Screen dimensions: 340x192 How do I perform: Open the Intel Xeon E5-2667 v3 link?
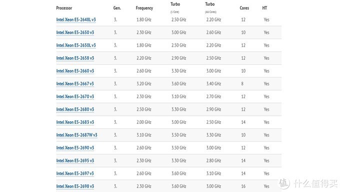[x=75, y=84]
